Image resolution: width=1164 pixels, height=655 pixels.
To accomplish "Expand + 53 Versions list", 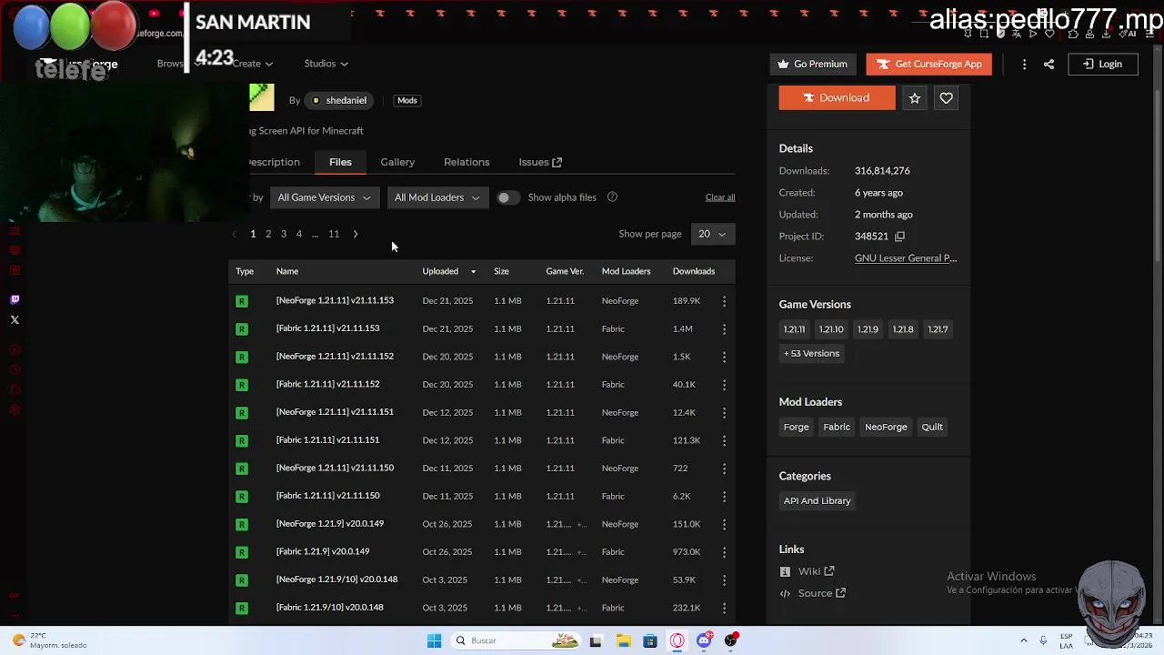I will tap(812, 354).
